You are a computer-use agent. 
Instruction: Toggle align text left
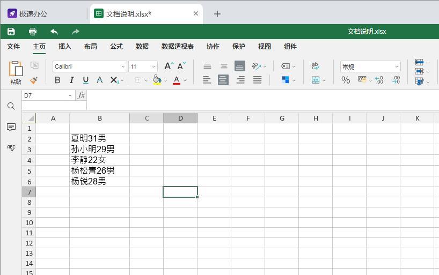pyautogui.click(x=207, y=80)
